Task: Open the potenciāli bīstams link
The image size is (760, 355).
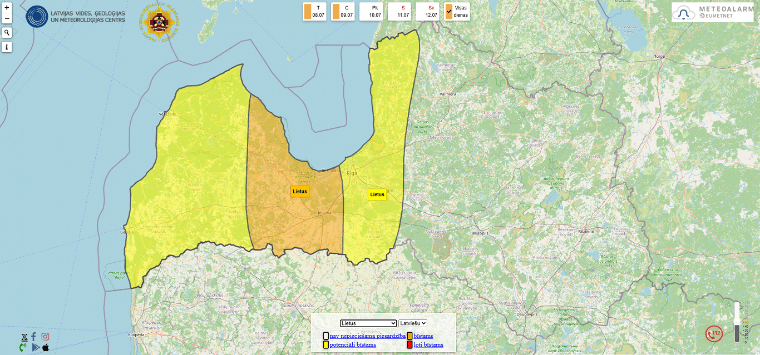Action: tap(353, 344)
